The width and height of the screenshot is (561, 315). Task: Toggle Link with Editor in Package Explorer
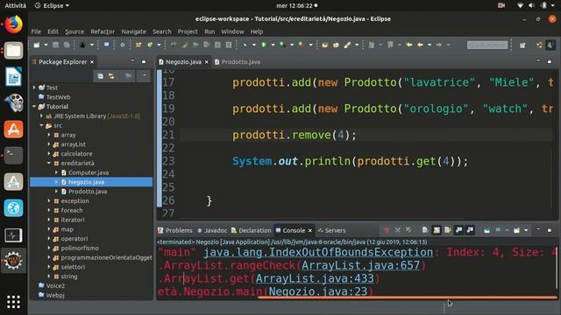click(x=111, y=76)
